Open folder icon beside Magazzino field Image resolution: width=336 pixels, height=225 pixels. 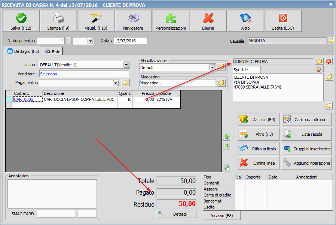(x=221, y=83)
